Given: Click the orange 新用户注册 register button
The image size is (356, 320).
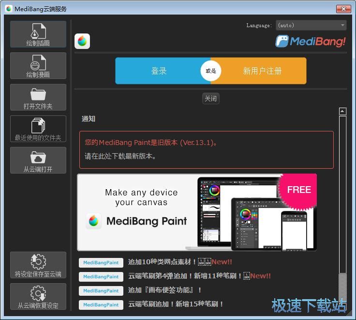Looking at the screenshot, I should coord(263,71).
